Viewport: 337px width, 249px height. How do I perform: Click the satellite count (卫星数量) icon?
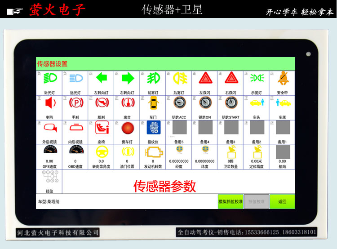(231, 152)
